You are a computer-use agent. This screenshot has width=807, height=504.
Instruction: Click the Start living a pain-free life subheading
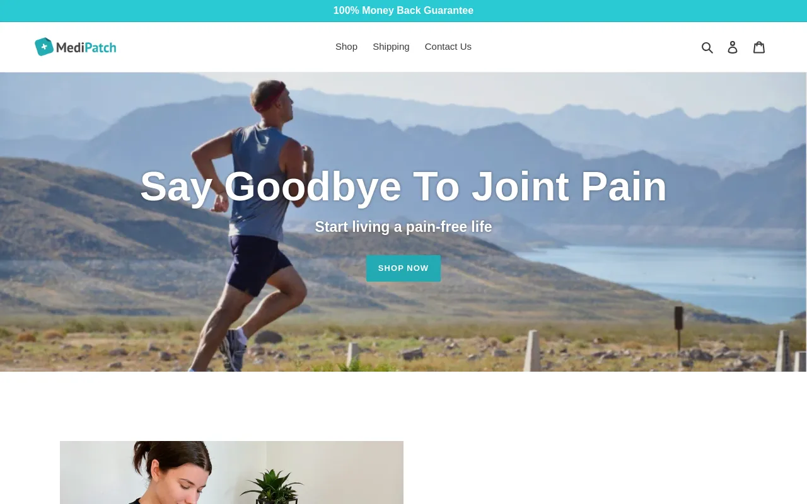click(x=403, y=227)
